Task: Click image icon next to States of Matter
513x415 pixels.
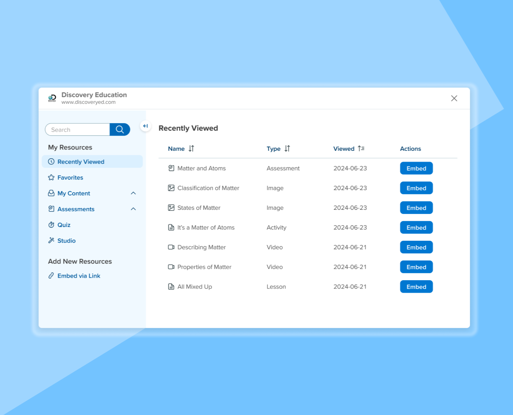Action: click(171, 208)
